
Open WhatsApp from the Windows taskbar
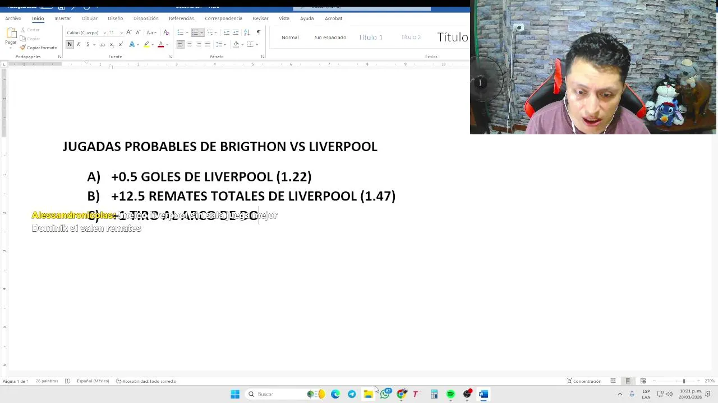(385, 394)
